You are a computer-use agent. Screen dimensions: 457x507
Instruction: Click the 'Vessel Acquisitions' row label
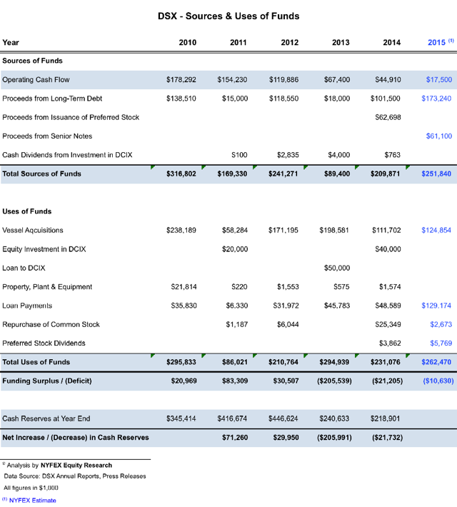tap(33, 230)
